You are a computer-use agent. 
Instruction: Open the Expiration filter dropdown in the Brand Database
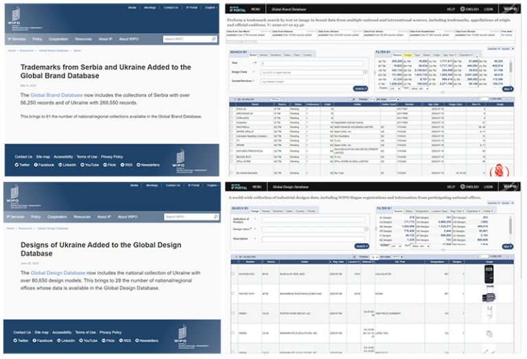point(466,55)
